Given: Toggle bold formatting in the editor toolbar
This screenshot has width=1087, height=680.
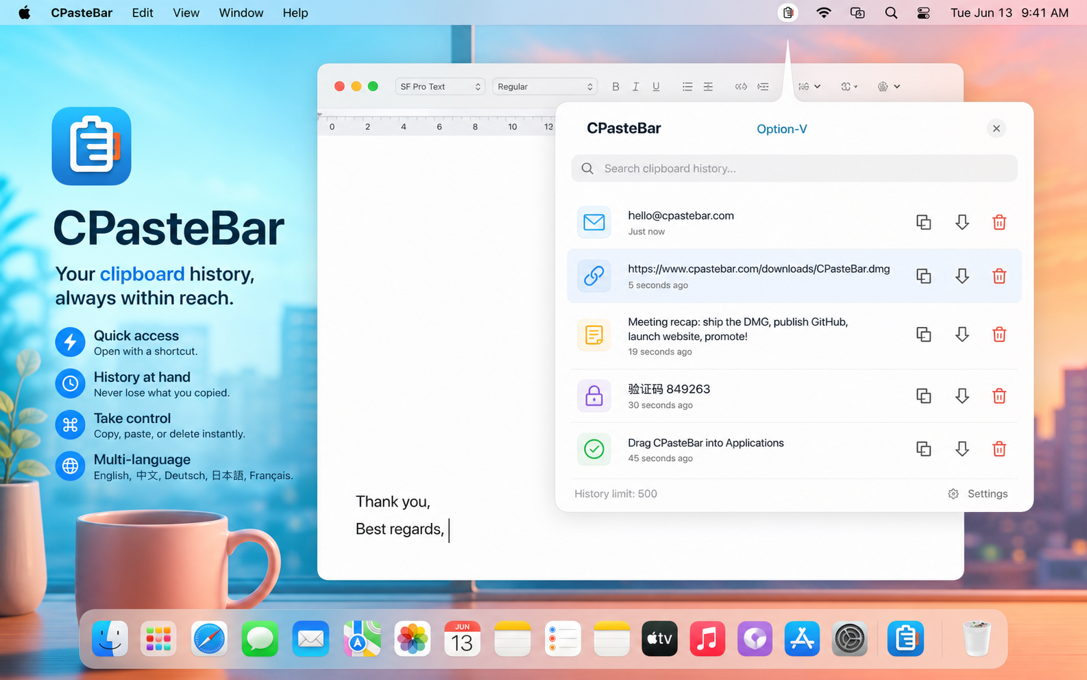Looking at the screenshot, I should tap(615, 86).
